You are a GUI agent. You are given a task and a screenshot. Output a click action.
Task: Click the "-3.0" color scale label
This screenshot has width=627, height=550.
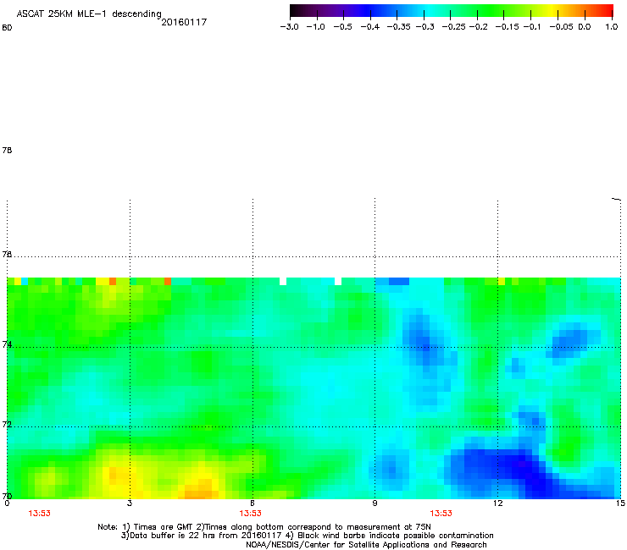290,27
